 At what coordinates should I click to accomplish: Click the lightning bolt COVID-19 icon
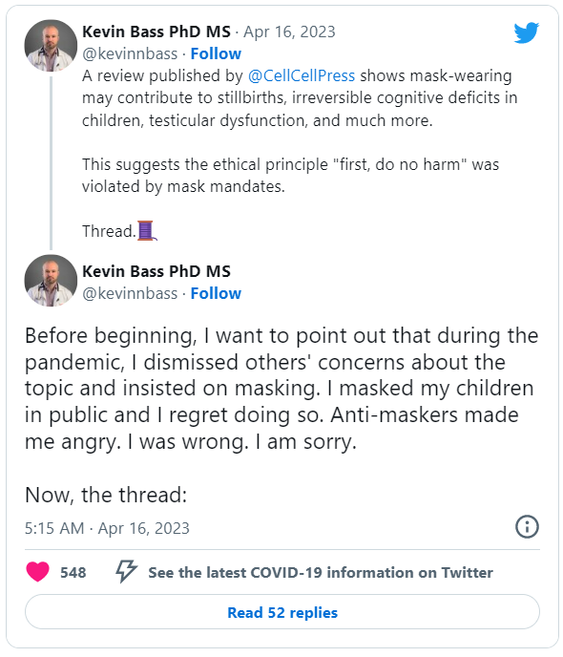click(126, 571)
